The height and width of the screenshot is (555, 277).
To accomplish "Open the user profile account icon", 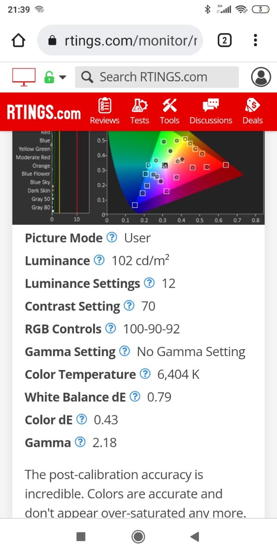I will 261,77.
